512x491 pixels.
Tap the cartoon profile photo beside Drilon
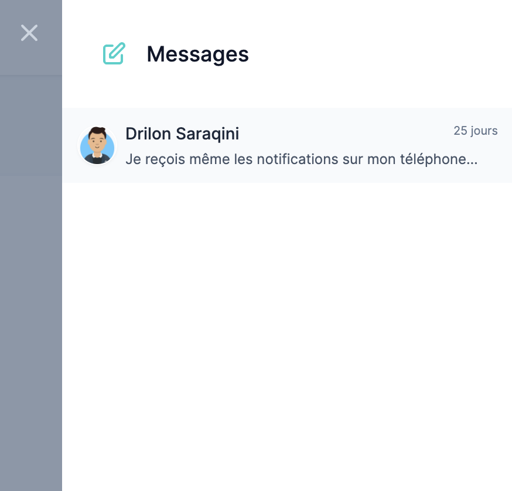pos(97,146)
